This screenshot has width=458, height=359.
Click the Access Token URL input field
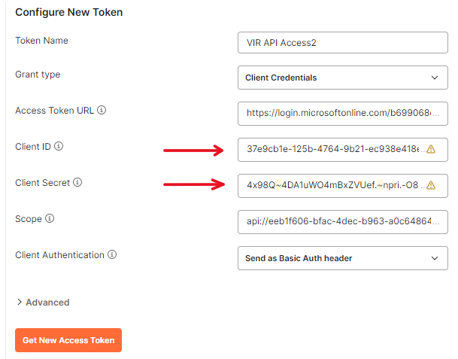tap(342, 114)
